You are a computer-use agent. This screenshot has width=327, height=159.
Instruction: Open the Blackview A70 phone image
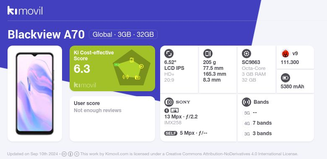click(35, 94)
